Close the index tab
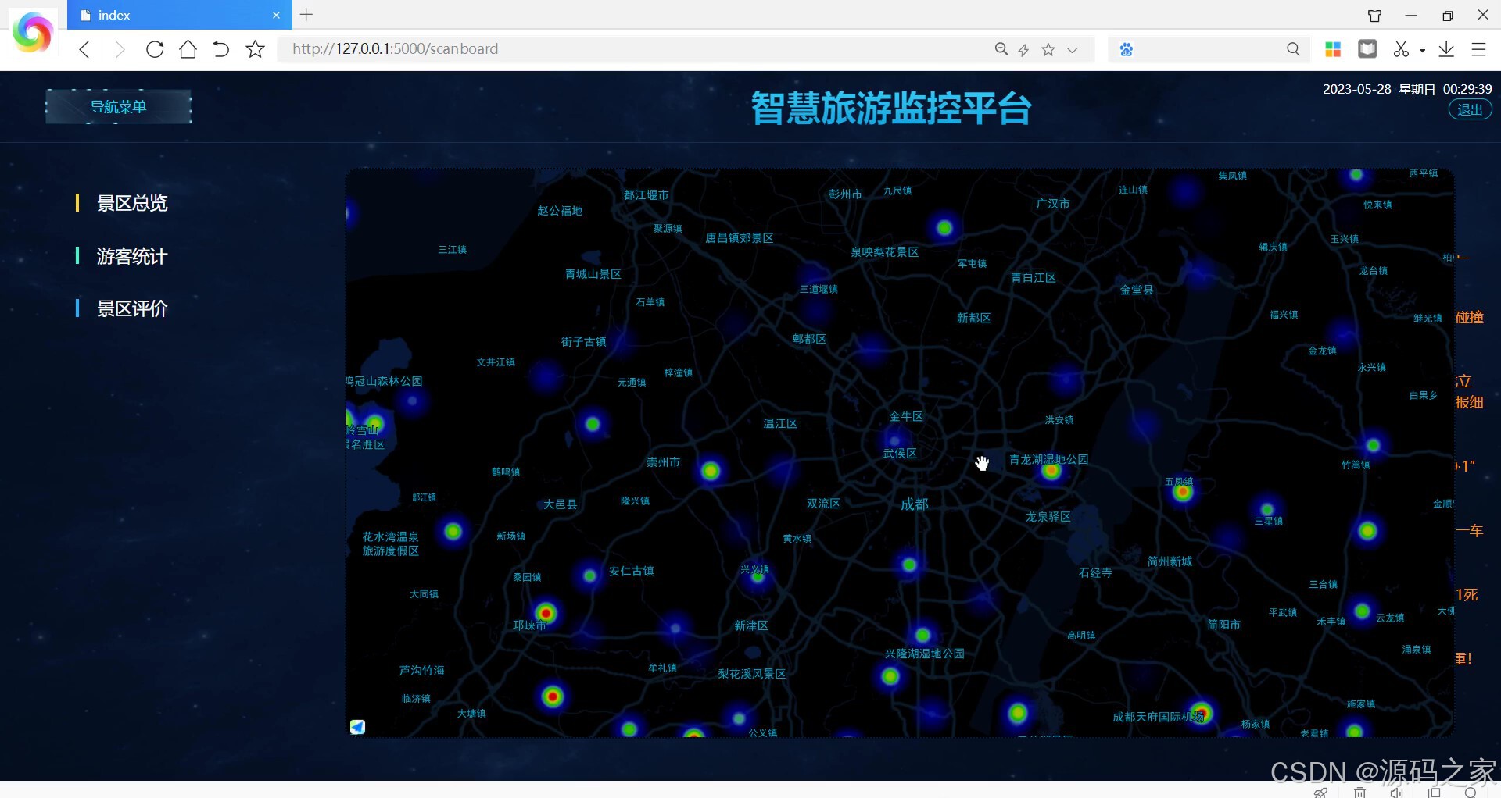The height and width of the screenshot is (798, 1501). coord(276,15)
